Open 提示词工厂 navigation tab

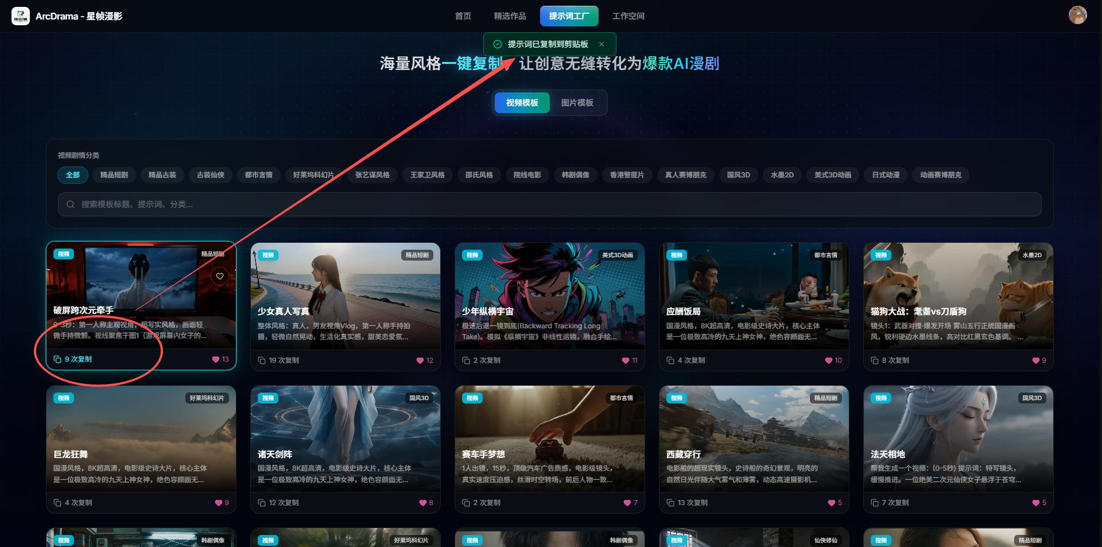(569, 16)
